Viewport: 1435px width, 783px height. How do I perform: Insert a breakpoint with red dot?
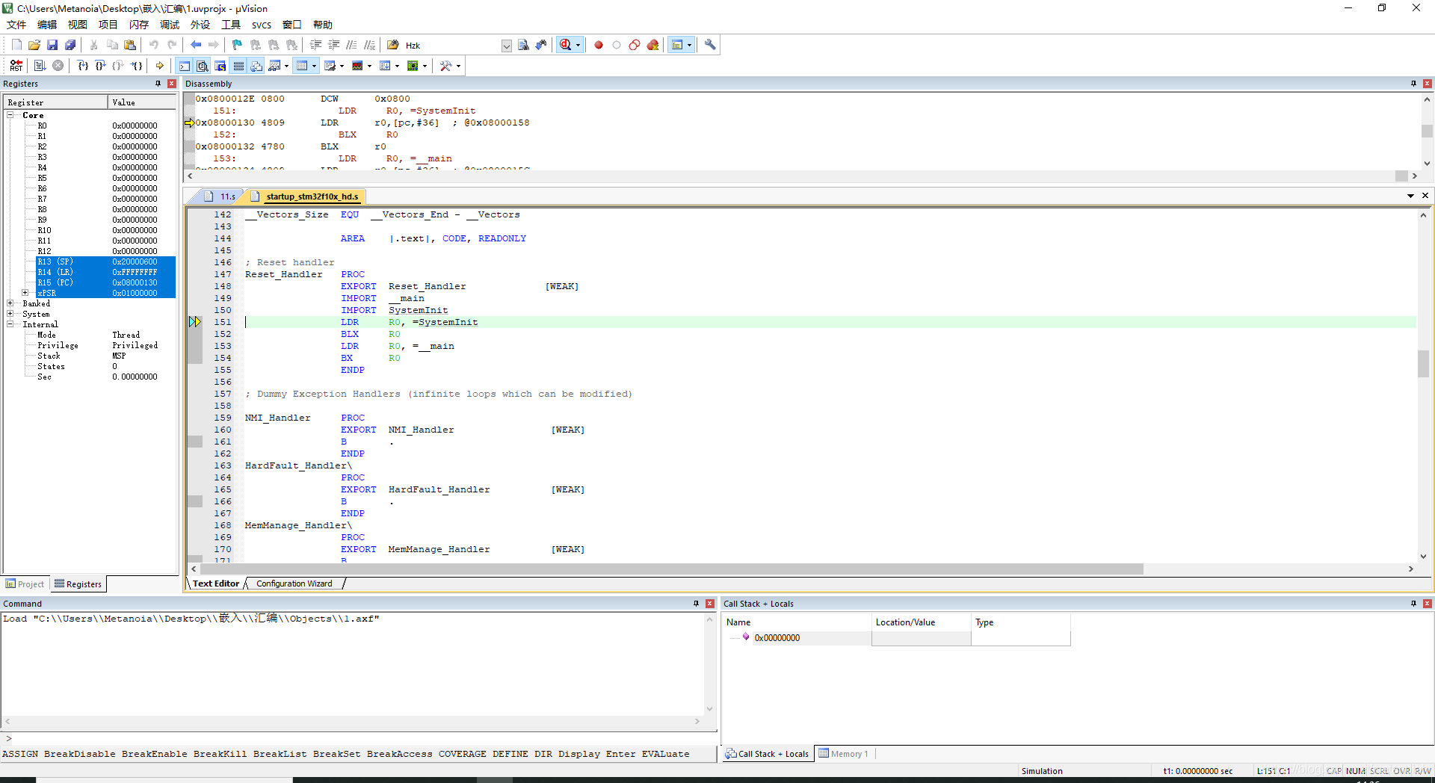click(599, 45)
